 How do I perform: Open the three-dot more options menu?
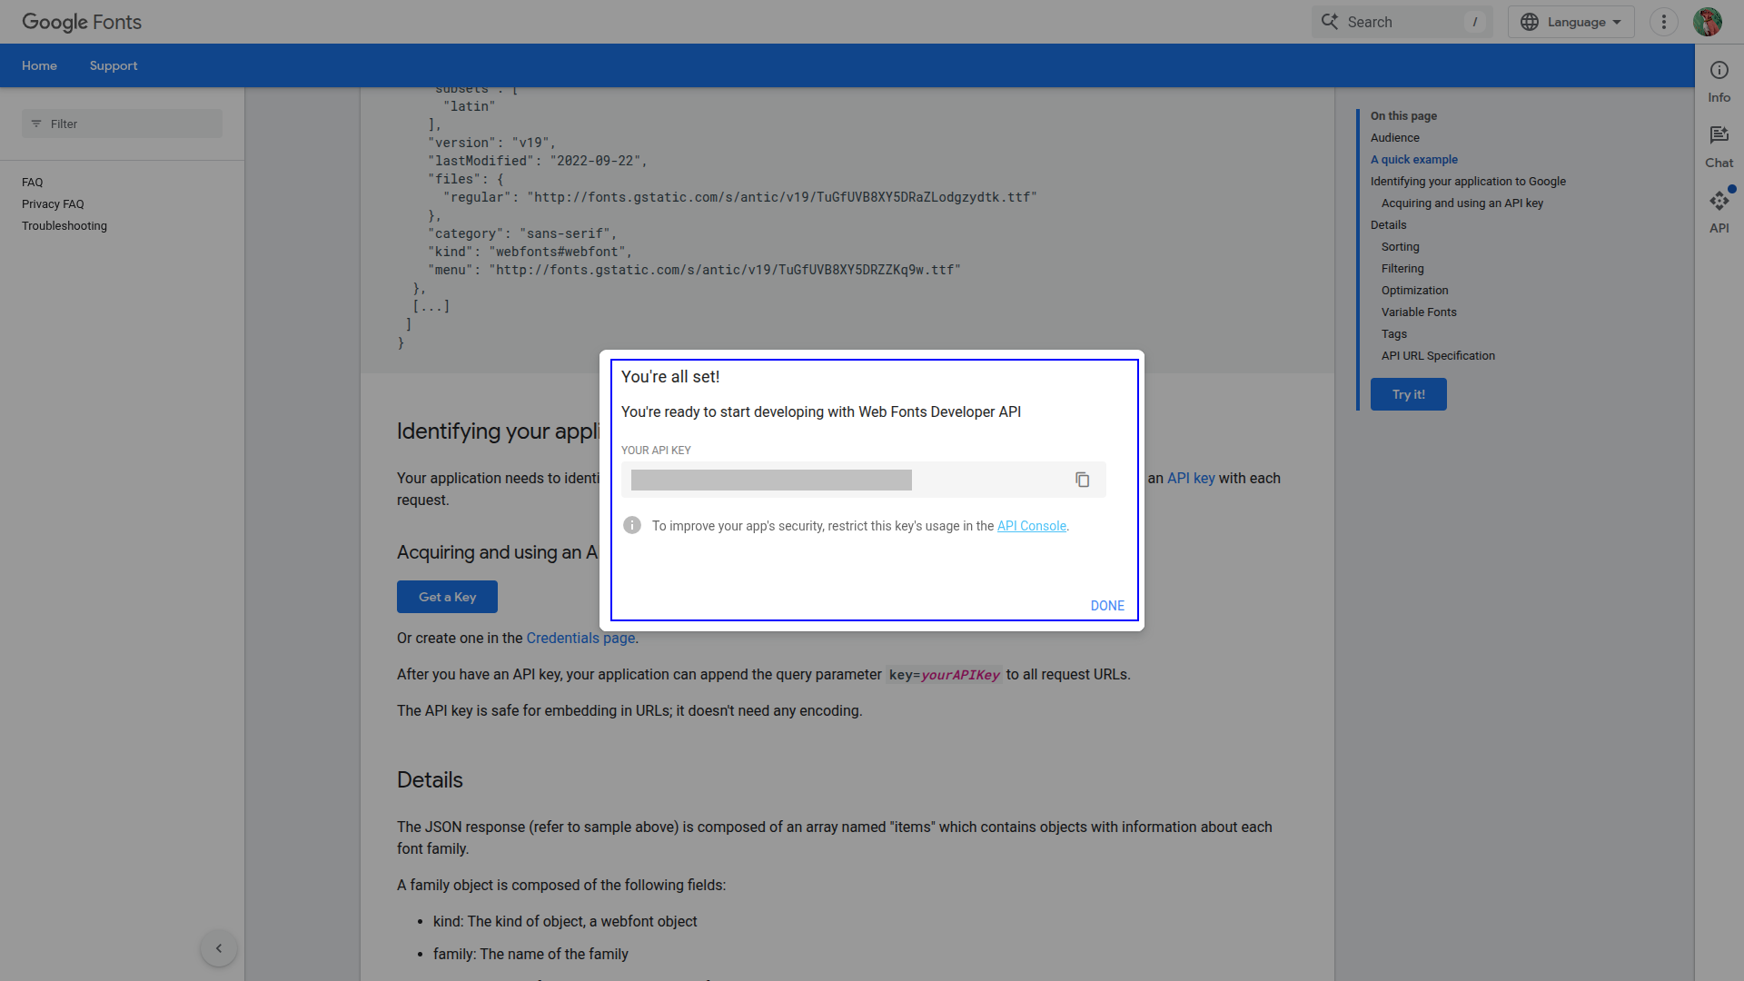point(1663,22)
